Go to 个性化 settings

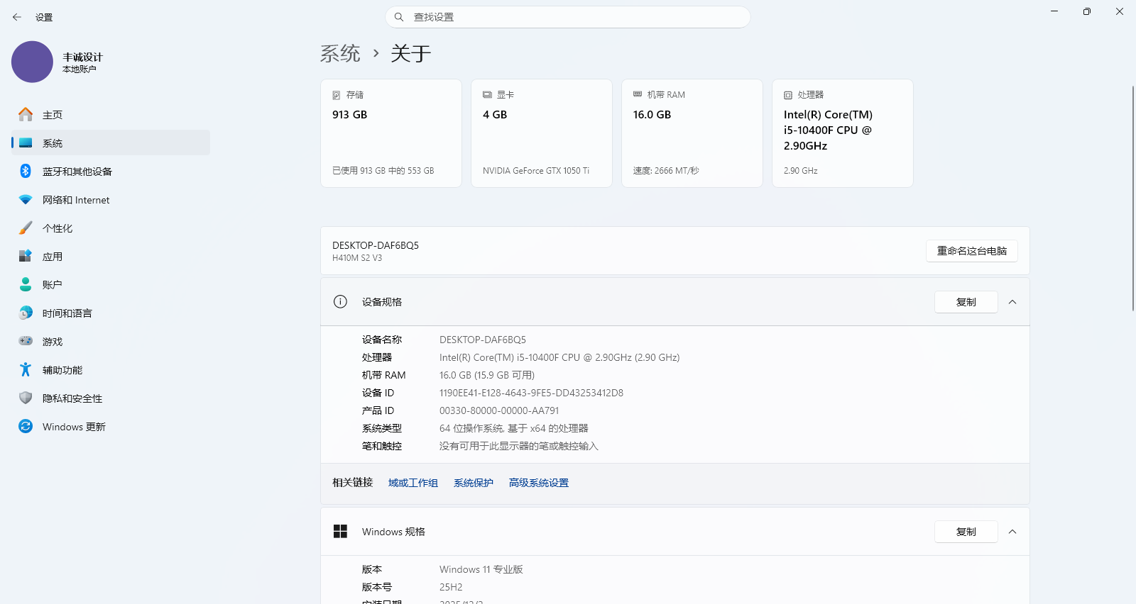pos(111,228)
